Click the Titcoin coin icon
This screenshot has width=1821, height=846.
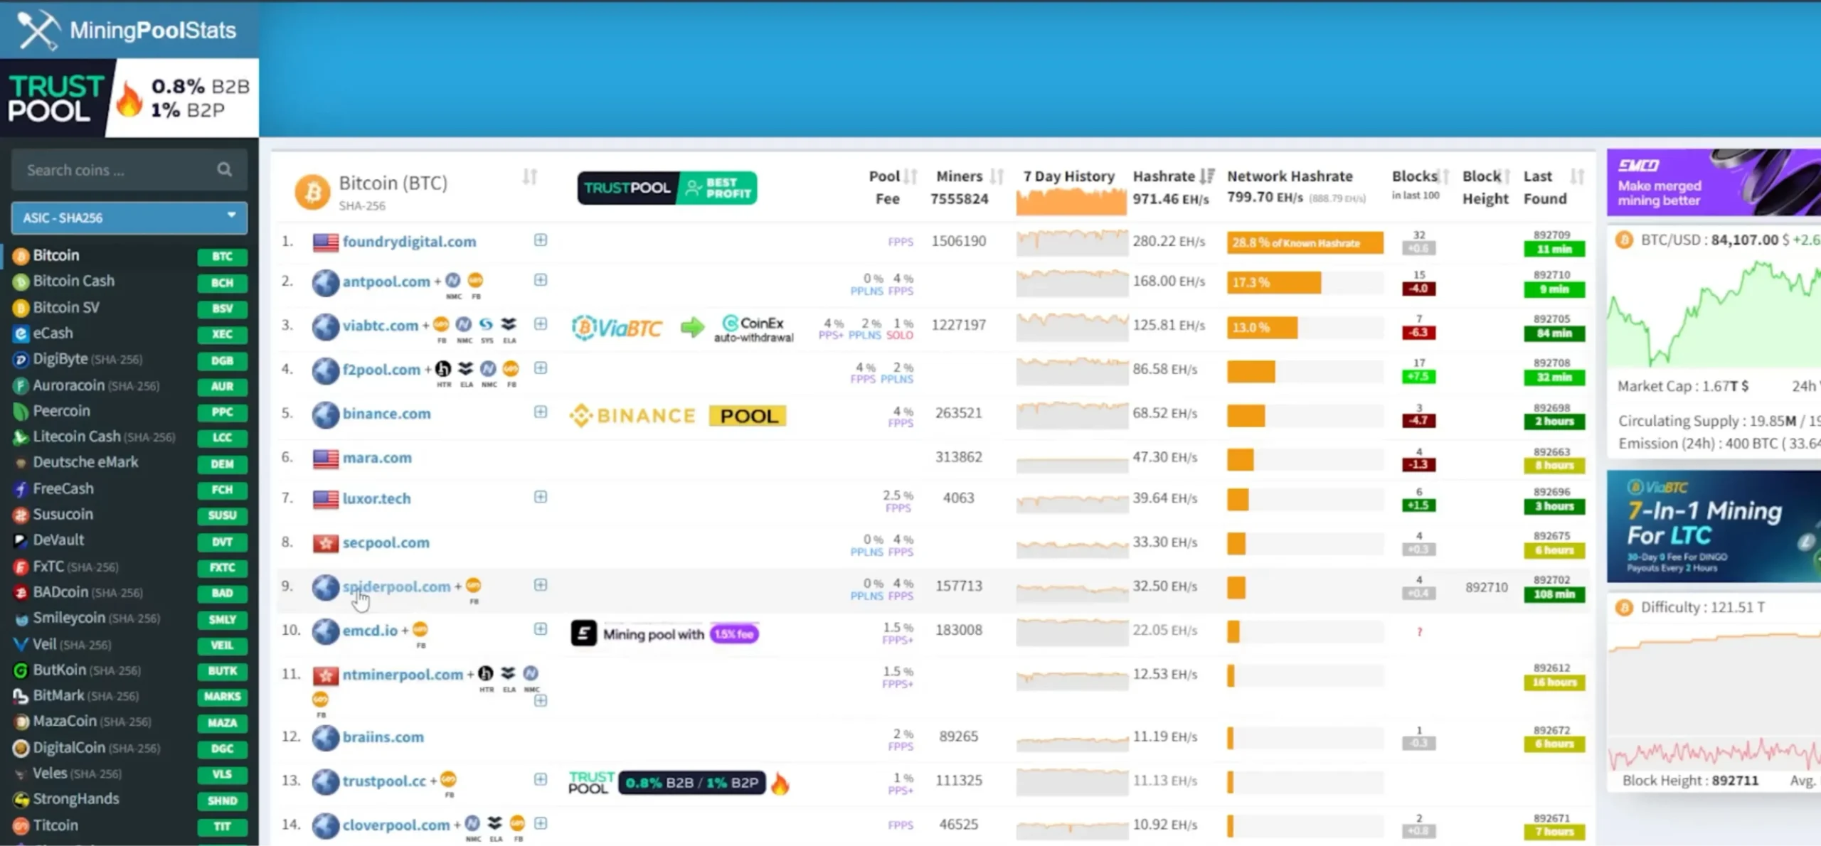[x=21, y=825]
